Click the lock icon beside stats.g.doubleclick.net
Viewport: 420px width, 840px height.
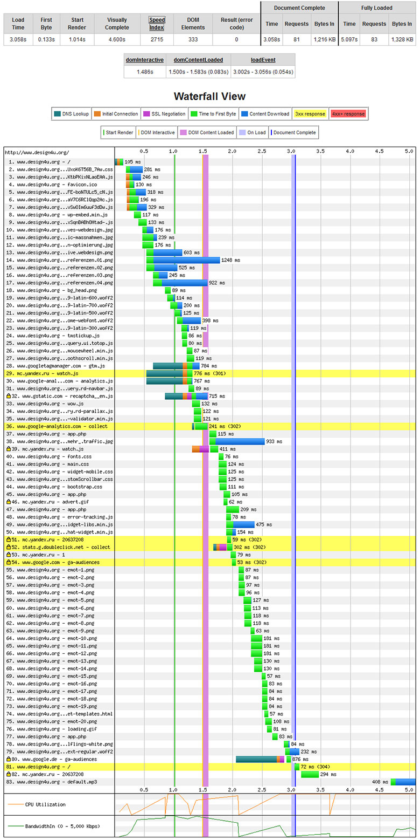[x=9, y=547]
